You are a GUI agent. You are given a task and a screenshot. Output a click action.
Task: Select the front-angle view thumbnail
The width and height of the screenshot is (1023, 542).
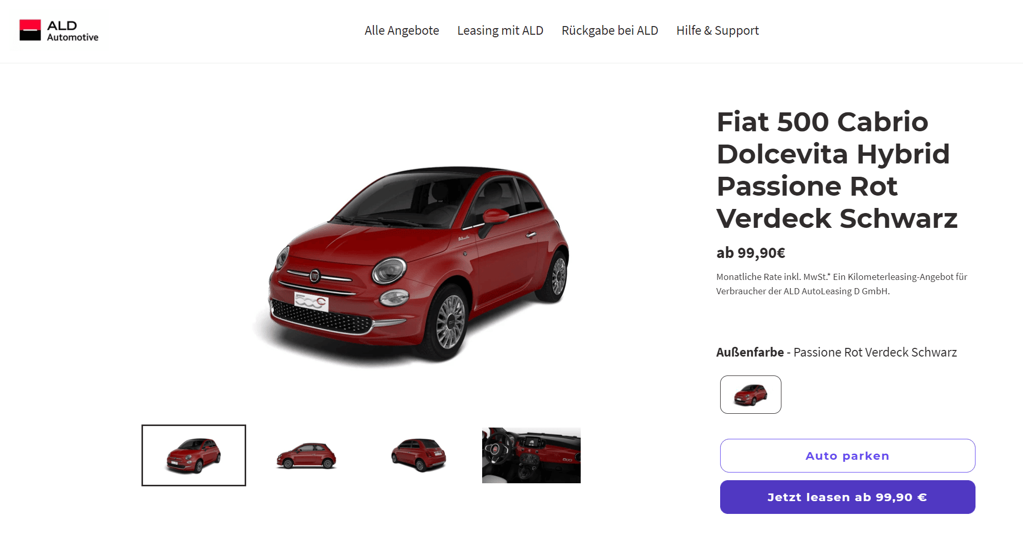194,455
